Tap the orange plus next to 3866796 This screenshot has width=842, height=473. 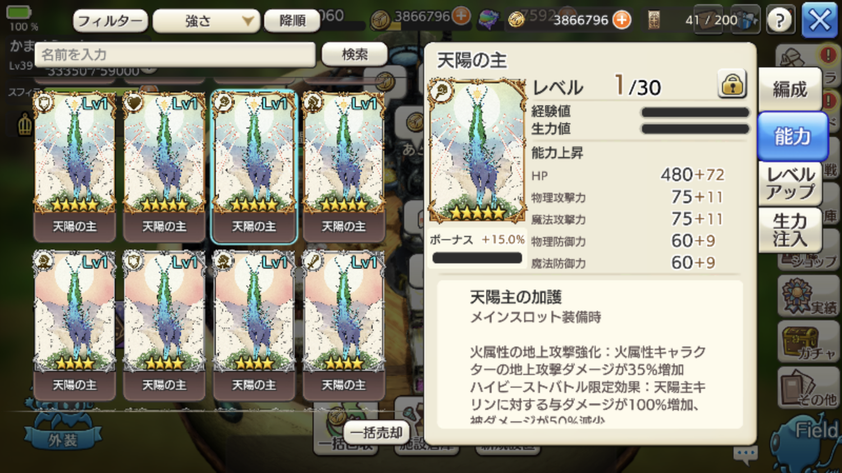pyautogui.click(x=621, y=20)
